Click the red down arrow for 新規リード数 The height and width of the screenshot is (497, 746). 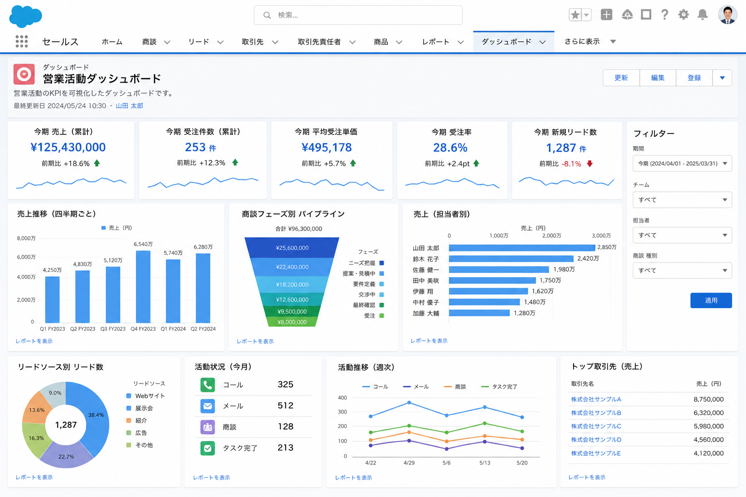(590, 164)
